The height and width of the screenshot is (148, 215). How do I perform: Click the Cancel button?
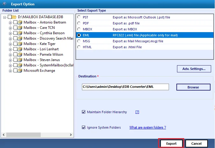point(196,144)
